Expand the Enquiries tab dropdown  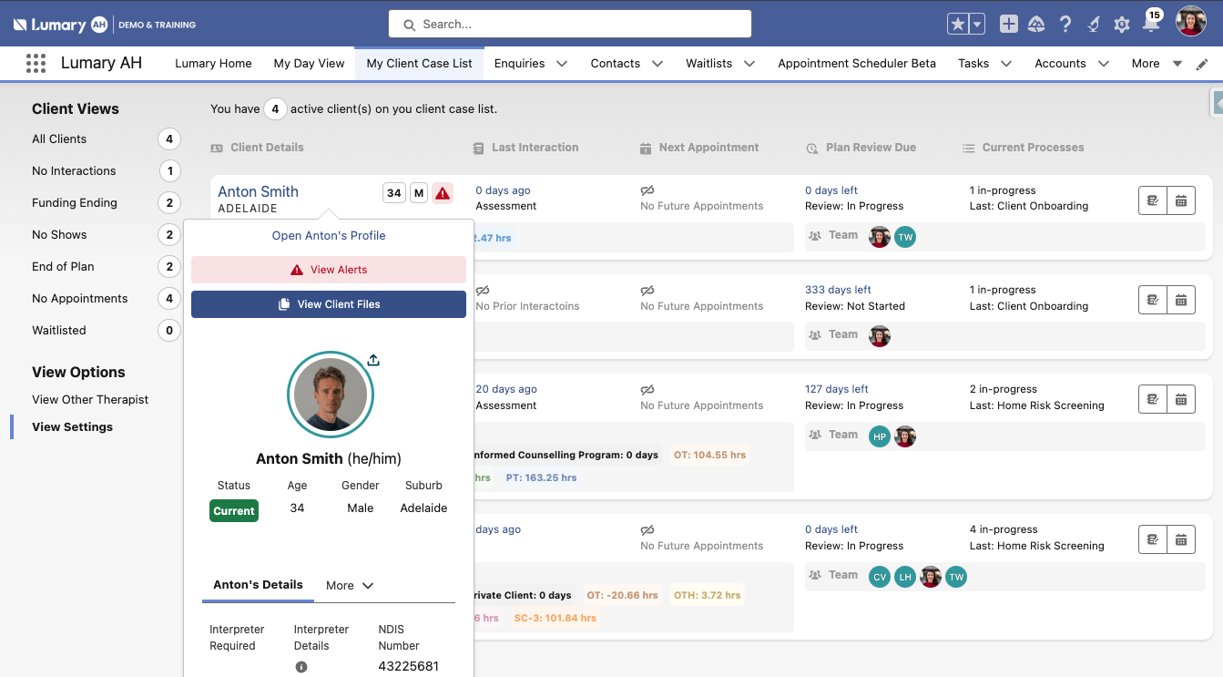point(562,64)
